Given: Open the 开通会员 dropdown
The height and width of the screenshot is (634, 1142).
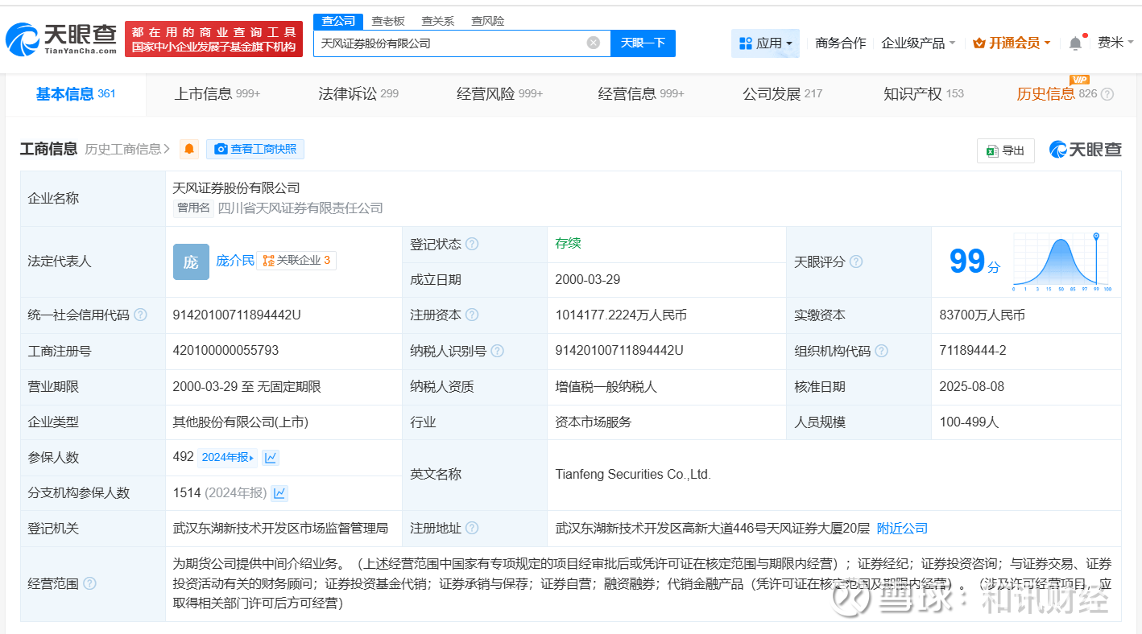Looking at the screenshot, I should coord(1012,43).
